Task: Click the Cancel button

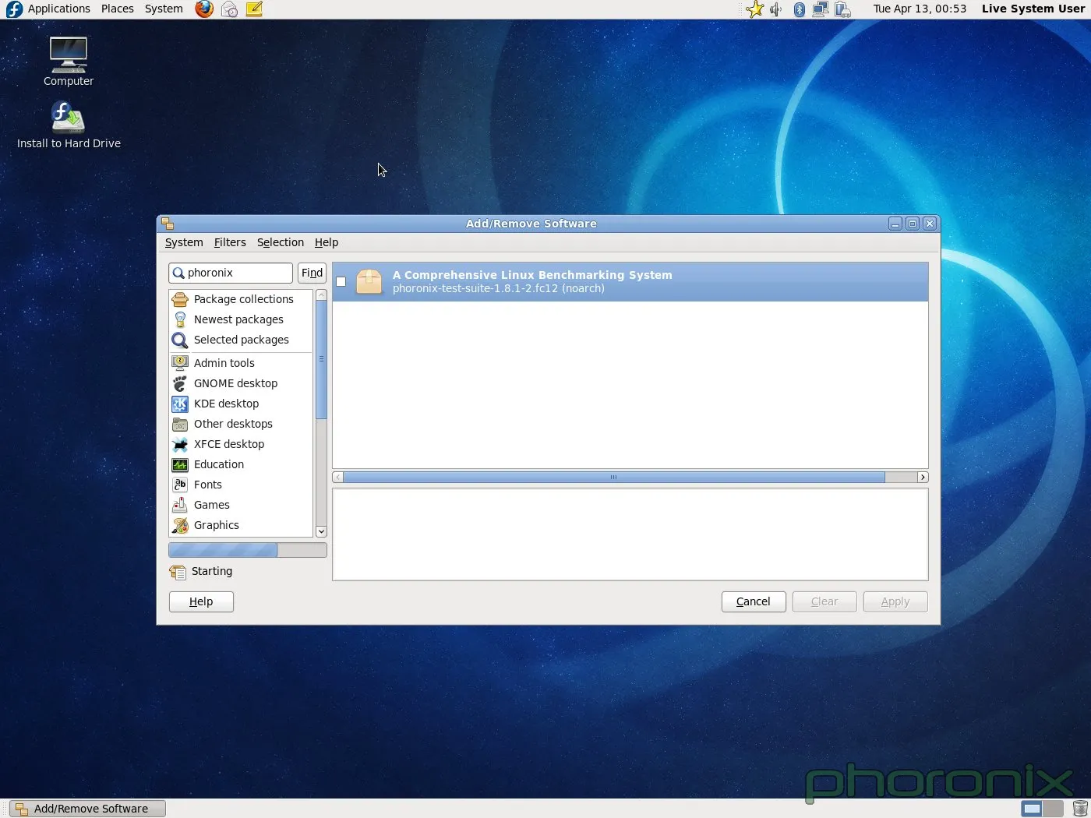Action: tap(754, 601)
